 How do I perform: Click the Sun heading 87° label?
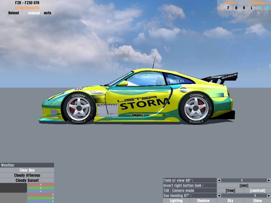pos(190,196)
